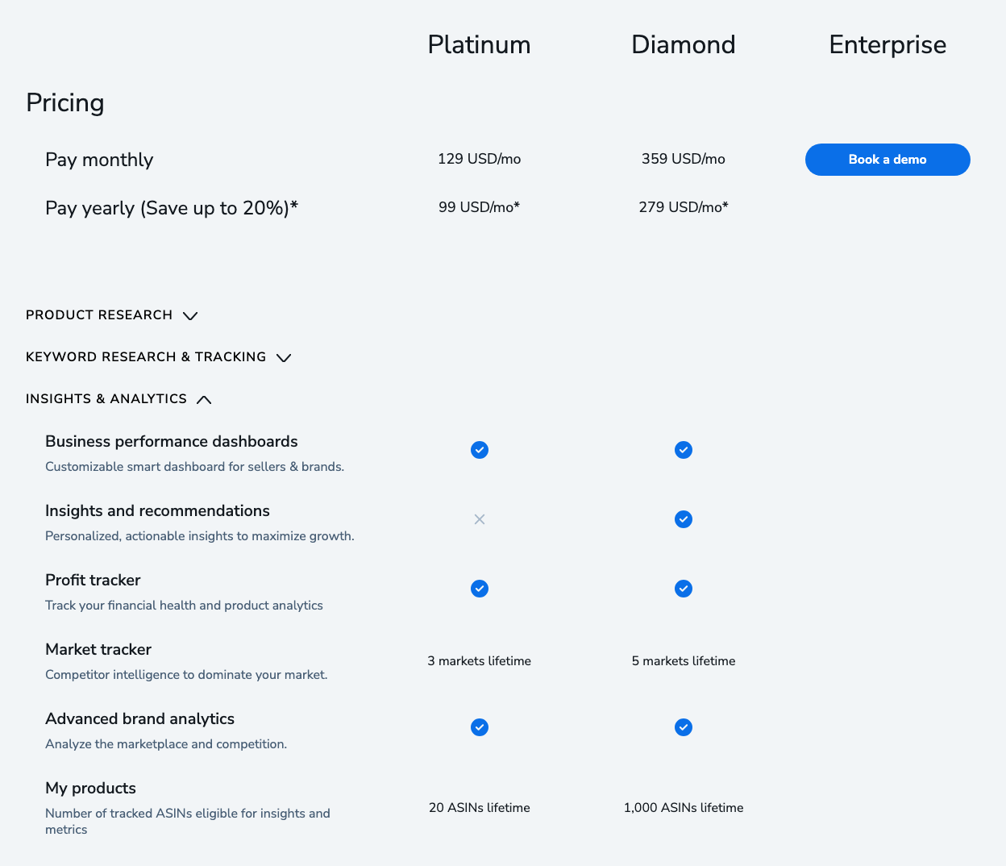Click the Pay monthly label
This screenshot has width=1006, height=866.
click(99, 160)
